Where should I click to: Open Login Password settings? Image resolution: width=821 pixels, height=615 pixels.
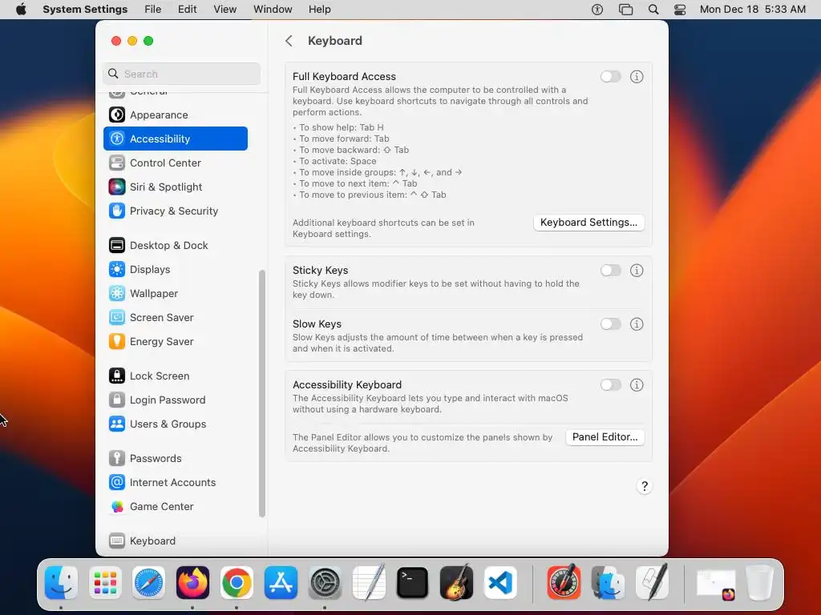(x=176, y=400)
